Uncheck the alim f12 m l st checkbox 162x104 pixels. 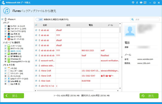[x=36, y=86]
